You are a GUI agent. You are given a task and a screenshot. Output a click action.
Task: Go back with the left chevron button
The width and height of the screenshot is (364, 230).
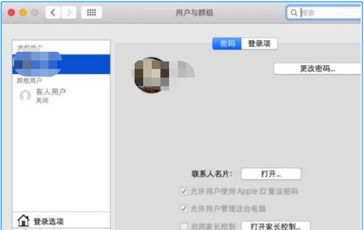[53, 12]
